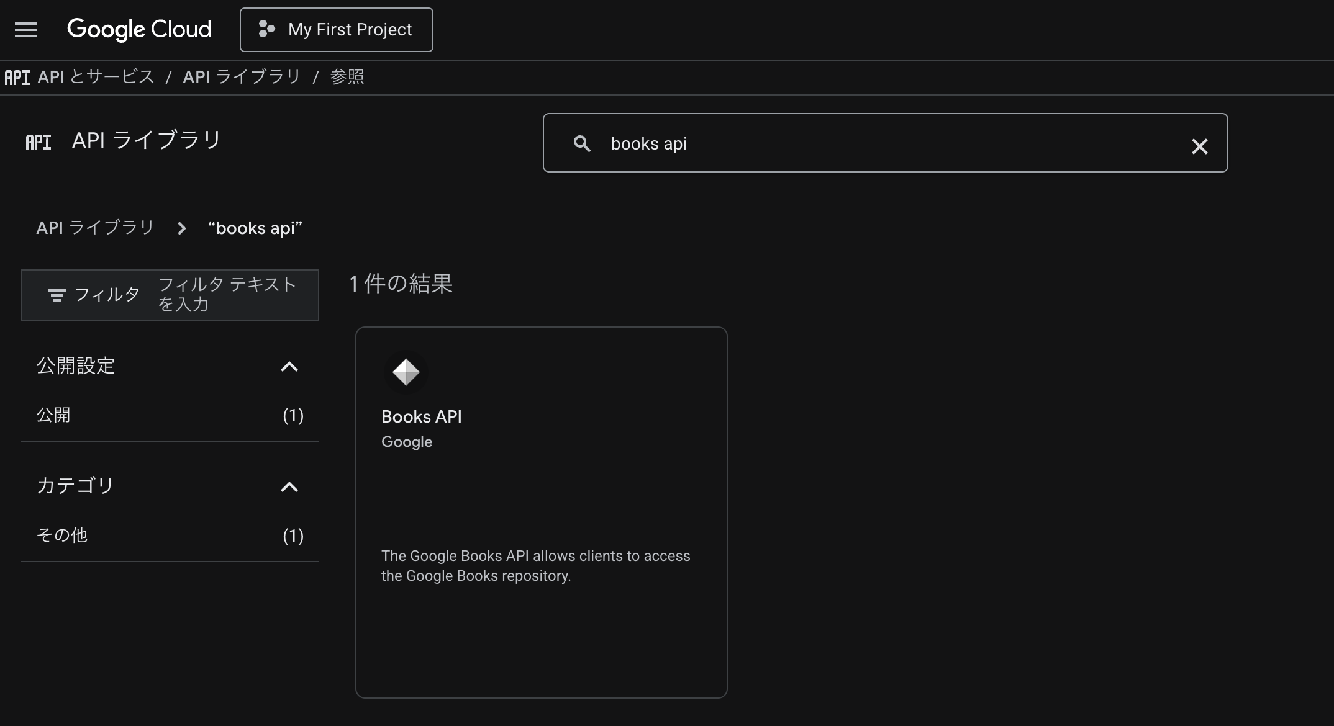Click the Google publisher label

[407, 442]
